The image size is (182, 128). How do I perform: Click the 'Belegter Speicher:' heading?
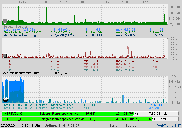(16, 27)
